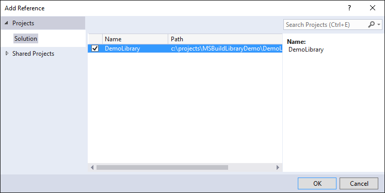Click the horizontal scrollbar left arrow

(92, 168)
